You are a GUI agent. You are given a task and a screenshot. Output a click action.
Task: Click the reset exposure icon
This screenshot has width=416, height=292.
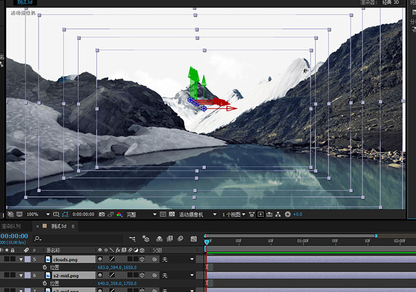point(288,214)
